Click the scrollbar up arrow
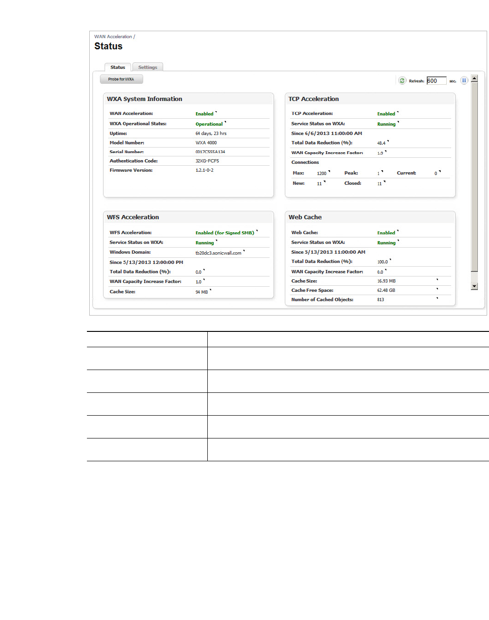 pyautogui.click(x=474, y=78)
